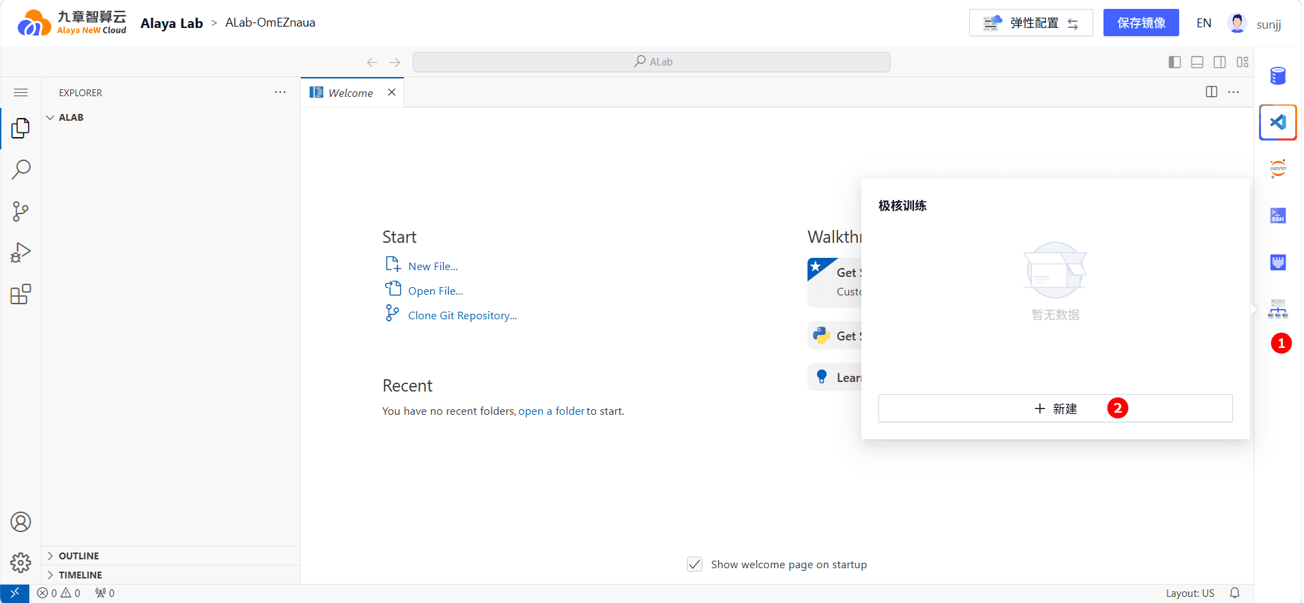This screenshot has height=603, width=1304.
Task: Click the Alaya Lab breadcrumb
Action: pos(172,23)
